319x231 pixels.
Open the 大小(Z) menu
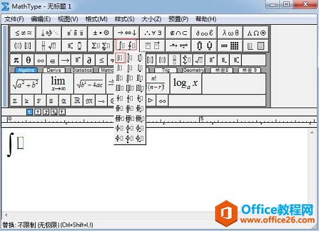click(x=151, y=19)
